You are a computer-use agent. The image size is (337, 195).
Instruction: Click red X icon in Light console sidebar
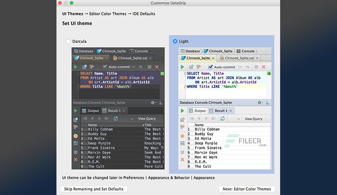tap(182, 160)
